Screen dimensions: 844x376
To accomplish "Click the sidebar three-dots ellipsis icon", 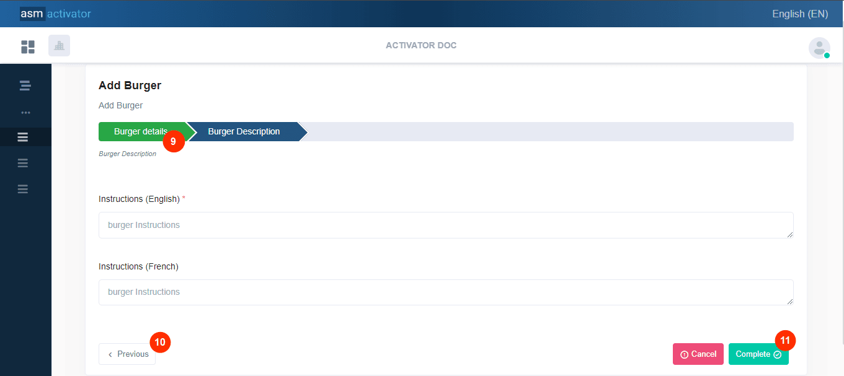I will (x=25, y=113).
